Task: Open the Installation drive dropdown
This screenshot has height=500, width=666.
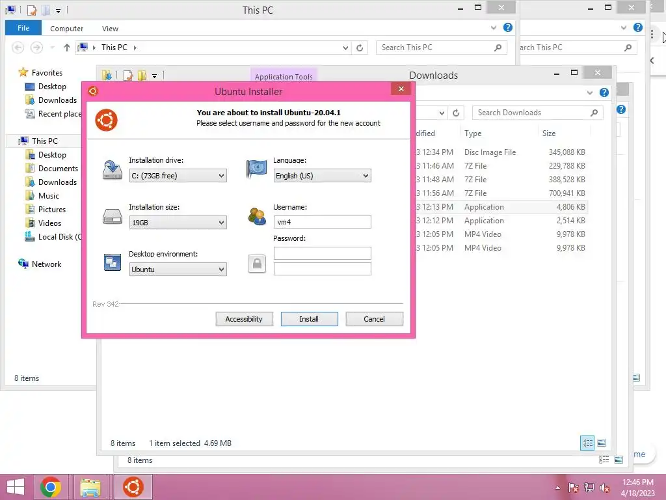Action: coord(178,176)
